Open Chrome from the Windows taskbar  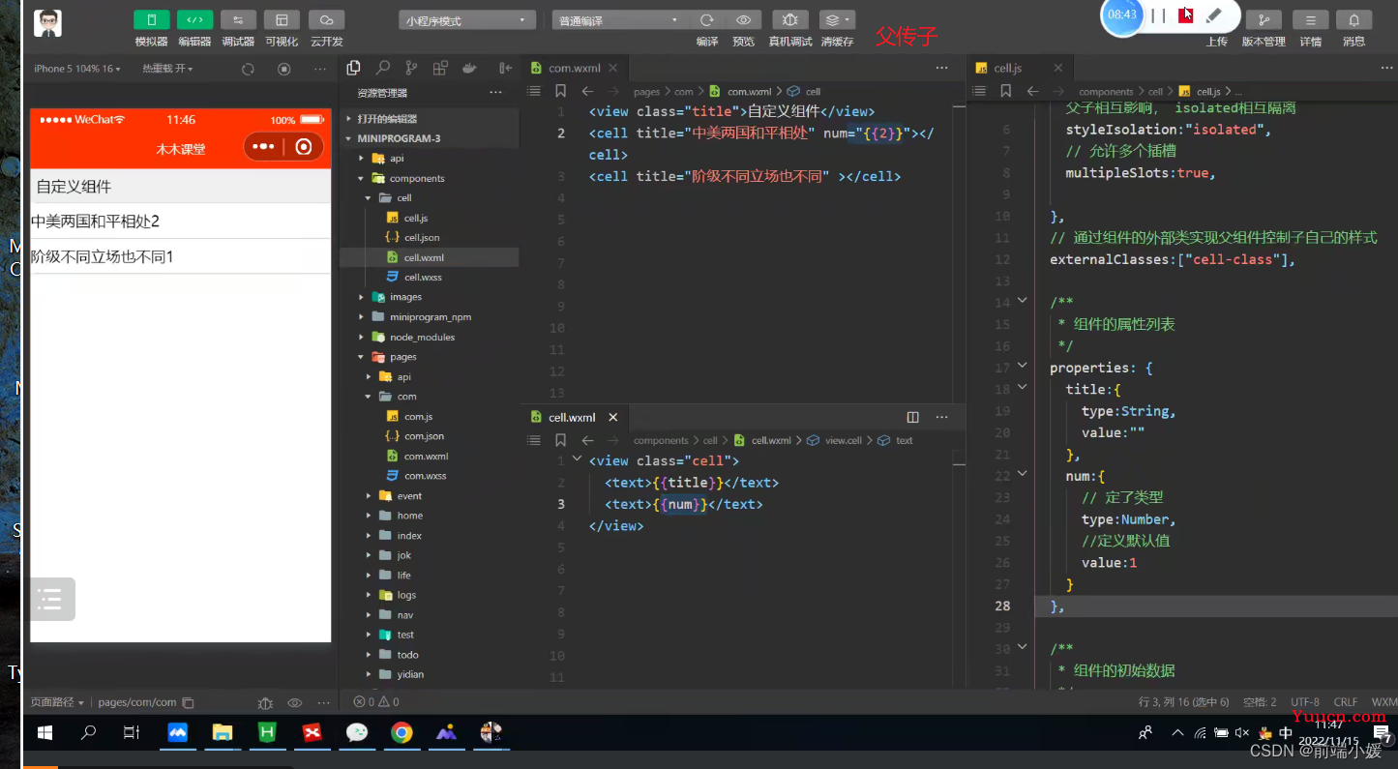coord(402,733)
